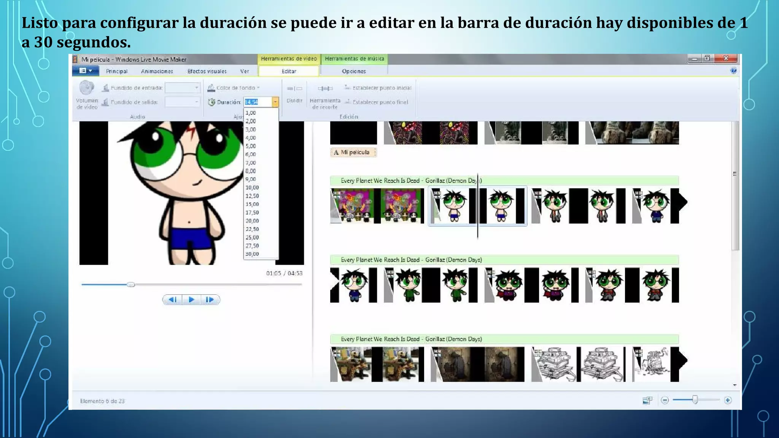This screenshot has width=779, height=438.
Task: Select the colorful Gorillaz group clip thumbnail
Action: (377, 206)
